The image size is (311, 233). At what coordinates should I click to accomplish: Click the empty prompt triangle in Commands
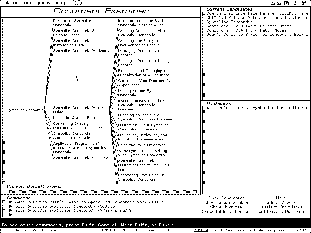click(11, 214)
